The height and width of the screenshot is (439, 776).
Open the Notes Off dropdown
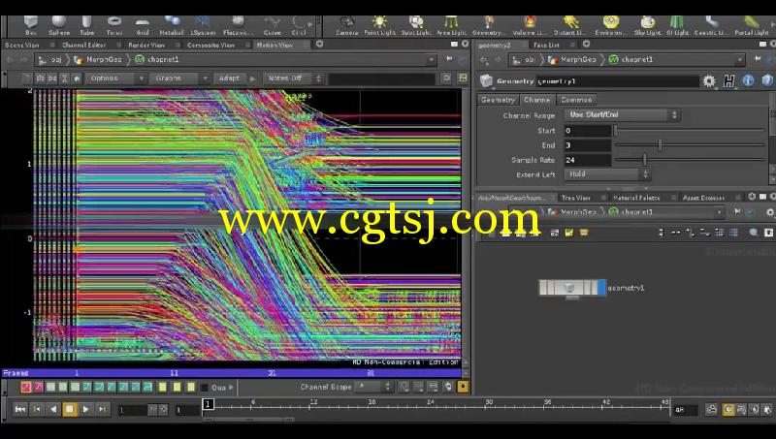[x=294, y=78]
